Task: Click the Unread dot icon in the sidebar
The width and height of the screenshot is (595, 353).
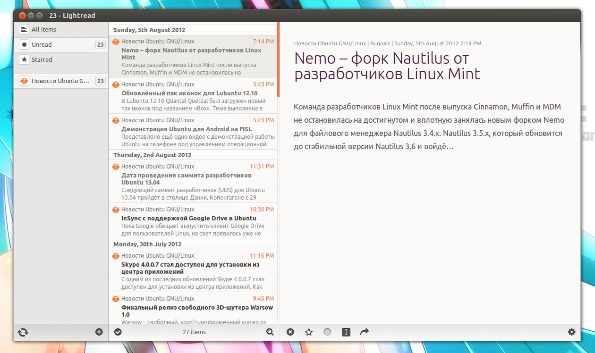Action: click(x=24, y=44)
